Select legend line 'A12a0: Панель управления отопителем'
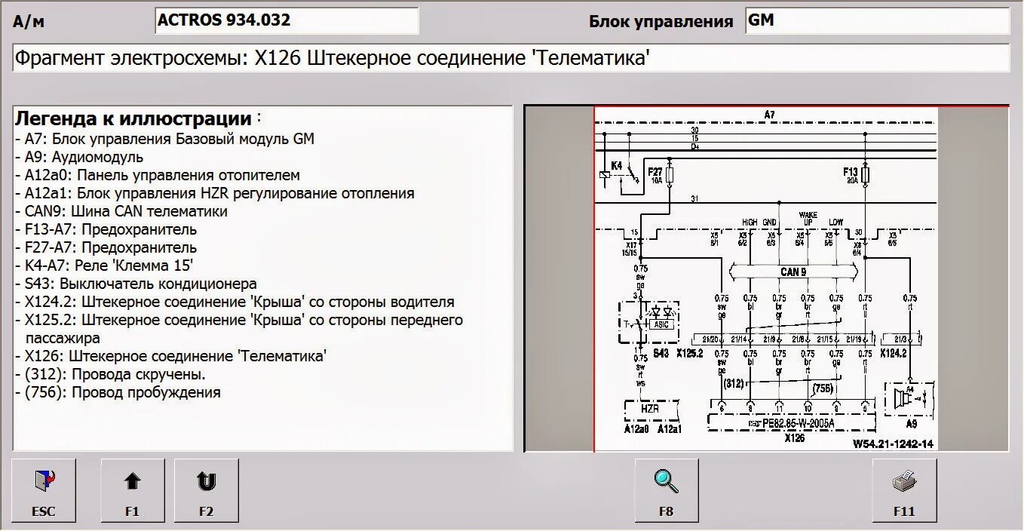The image size is (1024, 531). pyautogui.click(x=157, y=175)
